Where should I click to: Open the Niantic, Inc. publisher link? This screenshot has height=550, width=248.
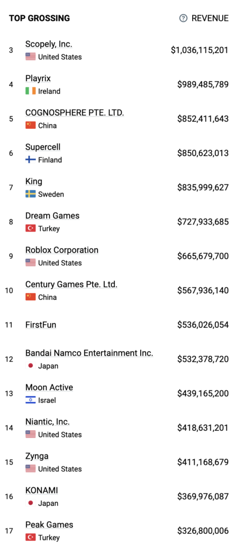tap(47, 422)
